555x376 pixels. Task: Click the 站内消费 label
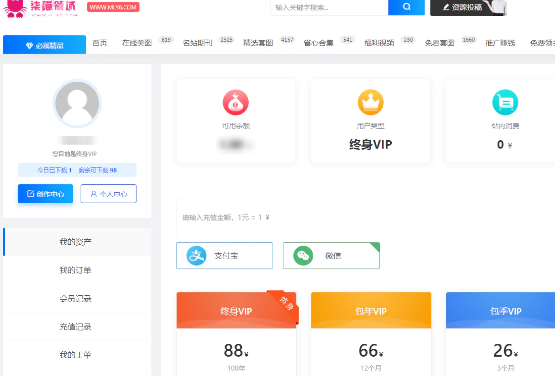(x=505, y=126)
